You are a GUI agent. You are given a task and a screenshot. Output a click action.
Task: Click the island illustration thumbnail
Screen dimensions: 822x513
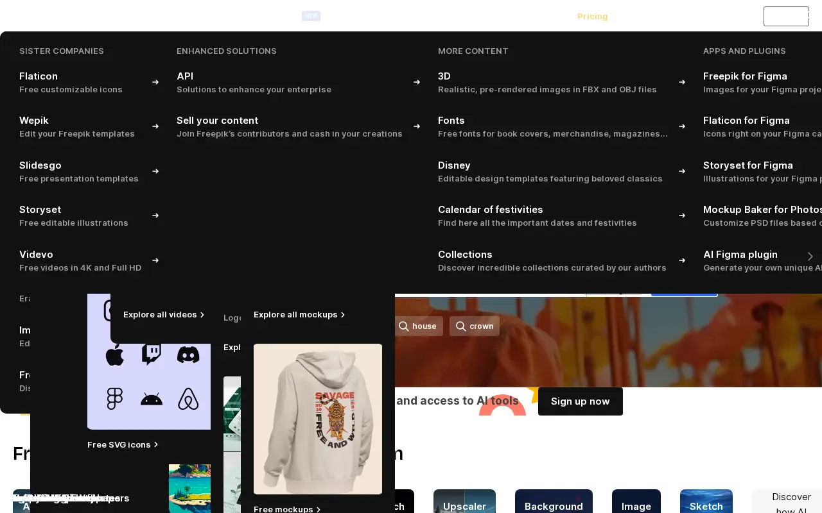pos(189,489)
